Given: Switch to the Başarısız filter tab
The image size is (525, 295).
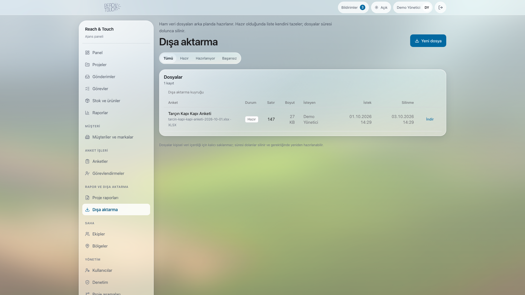Looking at the screenshot, I should tap(229, 58).
